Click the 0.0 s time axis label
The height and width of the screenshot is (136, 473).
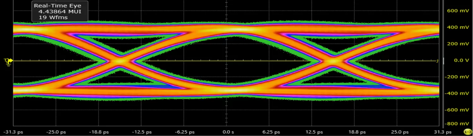(227, 132)
